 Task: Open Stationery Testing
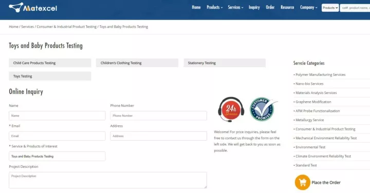click(225, 63)
